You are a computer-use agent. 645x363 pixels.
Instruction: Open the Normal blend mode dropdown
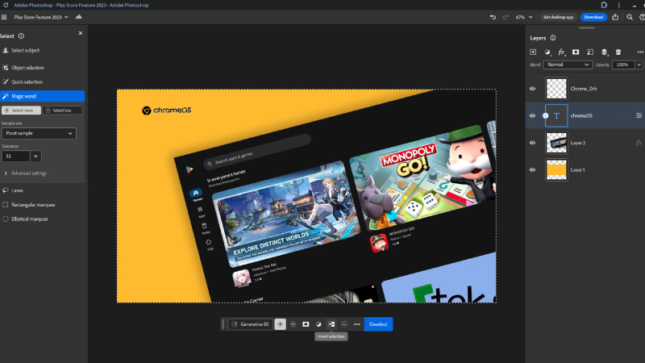point(568,65)
